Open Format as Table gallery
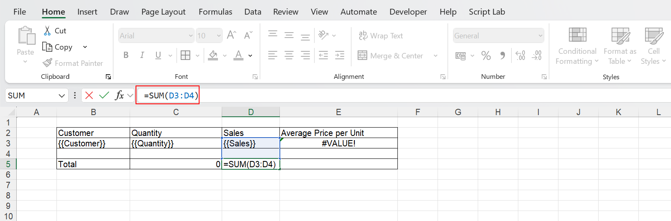 [x=620, y=46]
